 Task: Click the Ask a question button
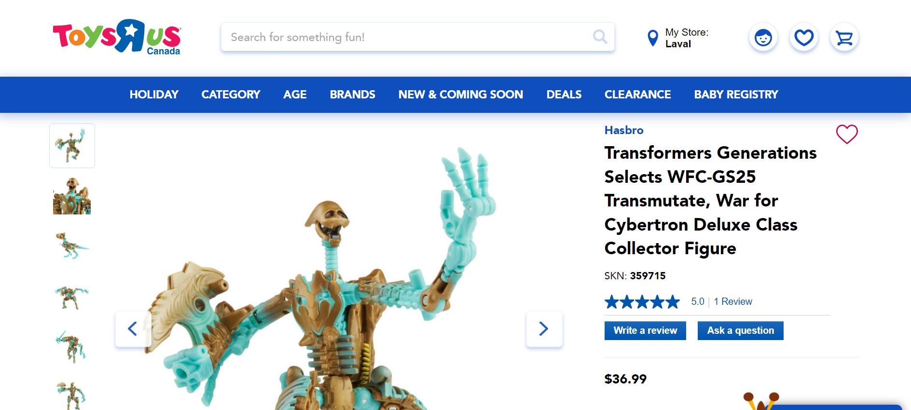pos(741,330)
